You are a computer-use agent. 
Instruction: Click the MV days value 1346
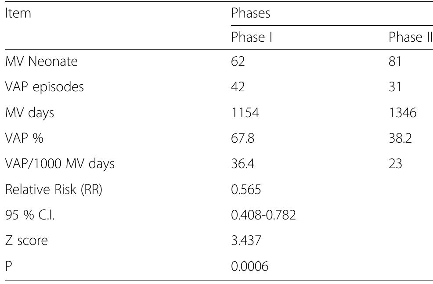[403, 113]
